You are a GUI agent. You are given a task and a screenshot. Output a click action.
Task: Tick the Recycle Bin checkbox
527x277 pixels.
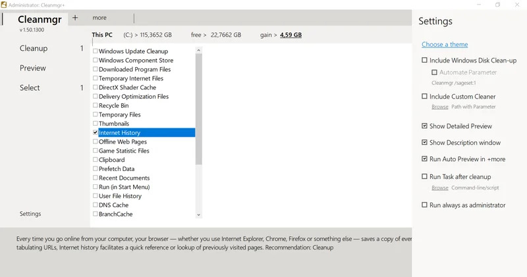[96, 105]
